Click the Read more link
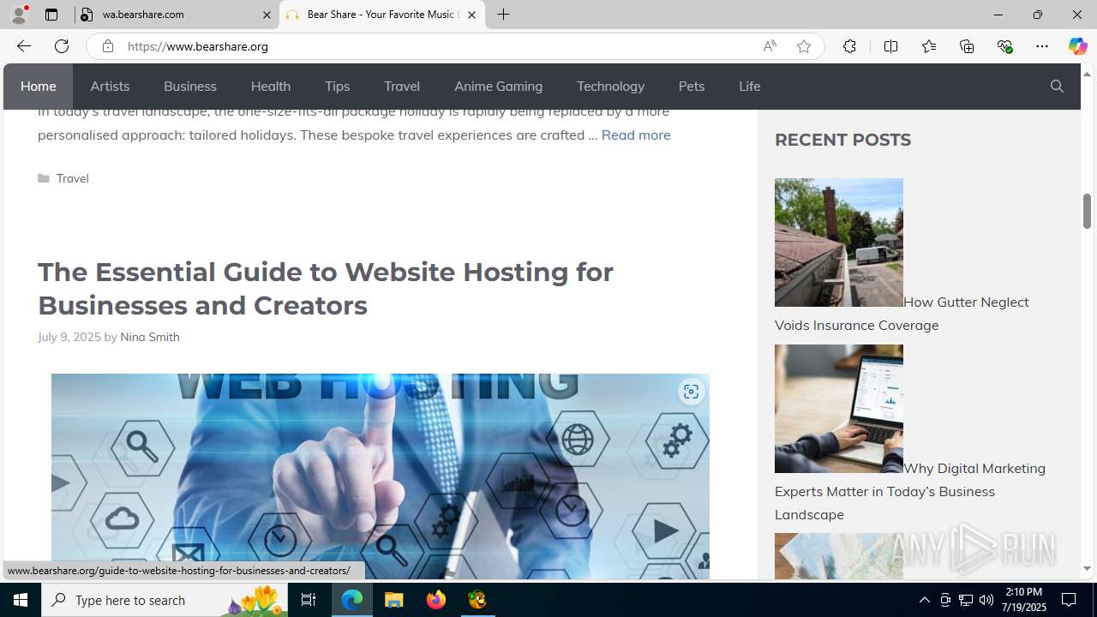Image resolution: width=1097 pixels, height=617 pixels. [x=636, y=135]
